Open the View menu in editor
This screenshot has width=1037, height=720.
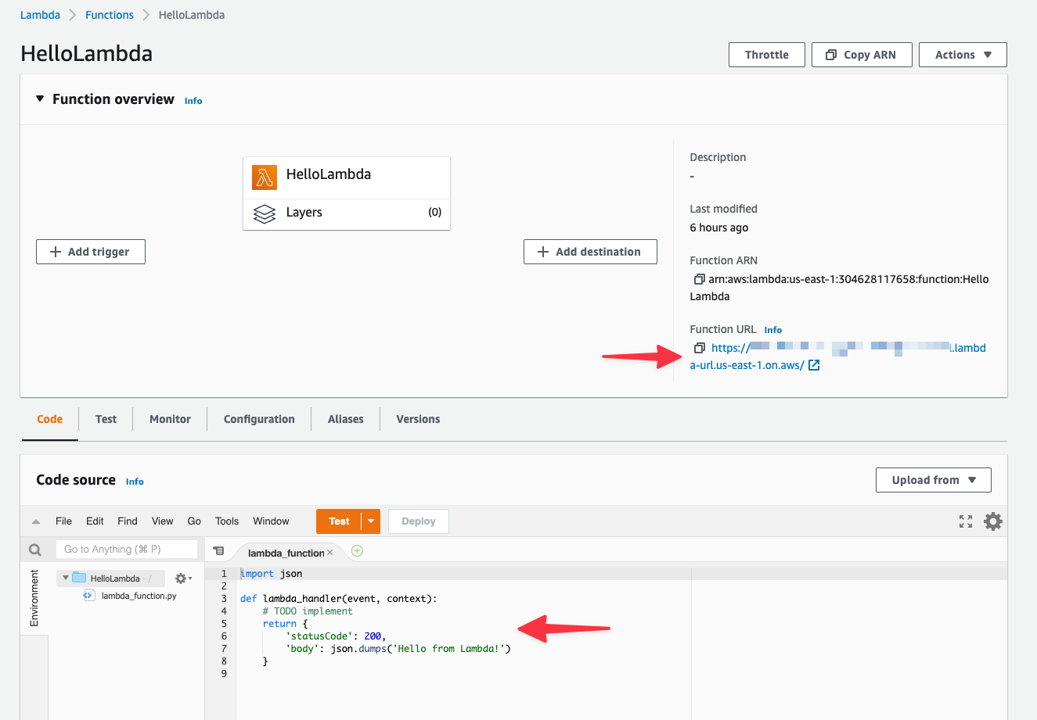tap(163, 521)
